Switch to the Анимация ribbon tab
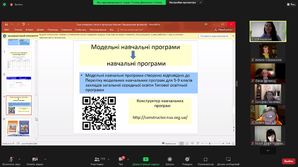The height and width of the screenshot is (167, 298). point(67,30)
